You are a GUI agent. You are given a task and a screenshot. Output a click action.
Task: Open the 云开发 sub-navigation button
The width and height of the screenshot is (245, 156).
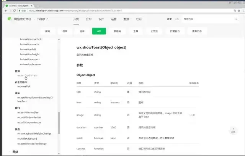(x=154, y=31)
